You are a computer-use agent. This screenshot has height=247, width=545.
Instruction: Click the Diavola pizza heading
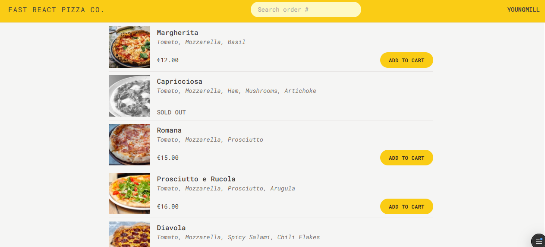point(171,228)
